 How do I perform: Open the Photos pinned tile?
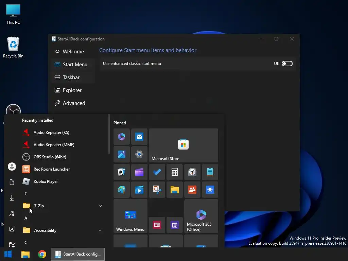(122, 154)
